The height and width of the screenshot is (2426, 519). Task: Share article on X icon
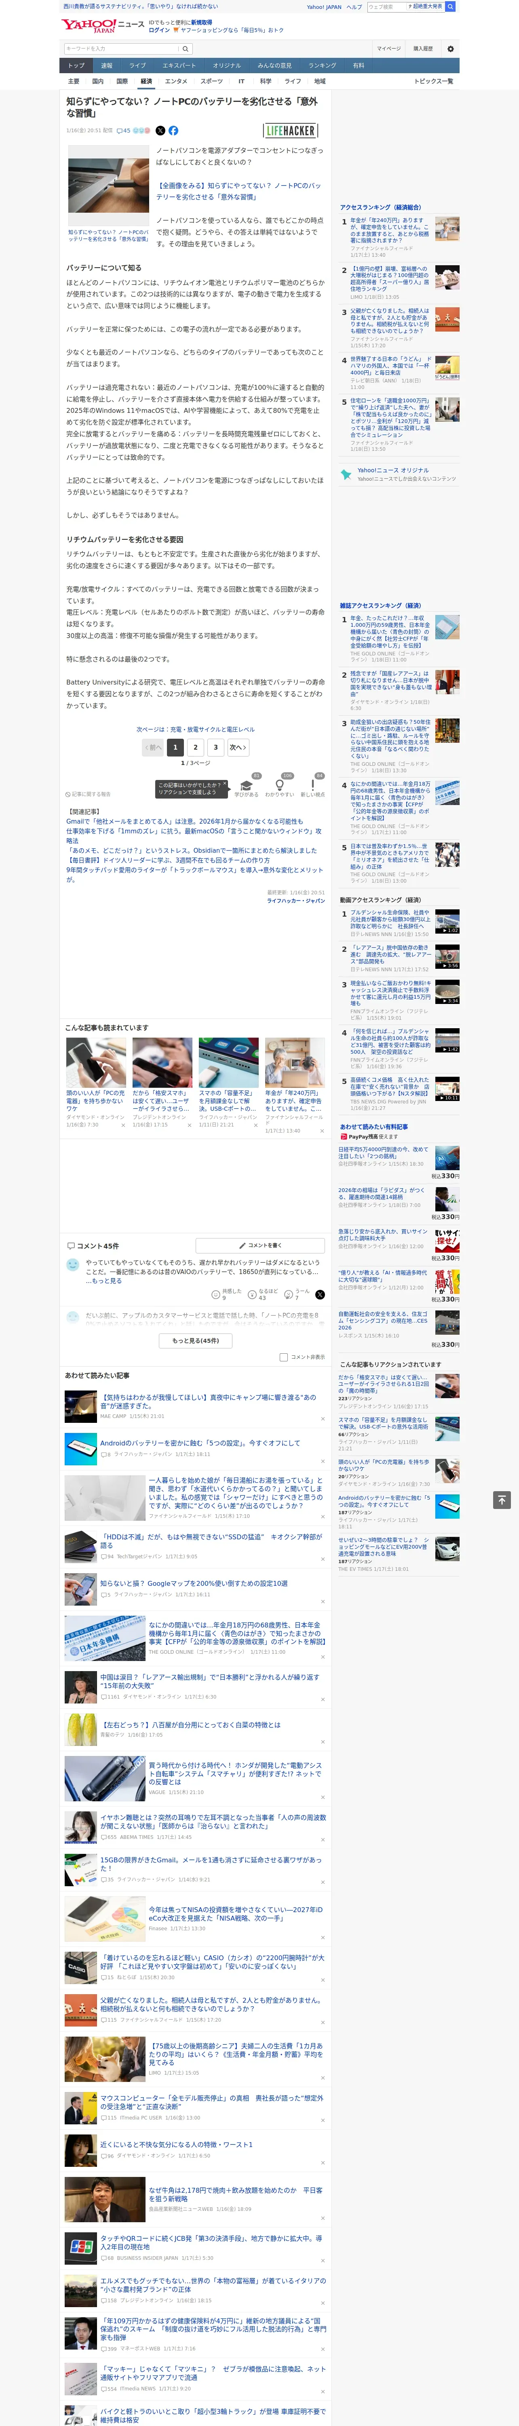click(x=160, y=131)
